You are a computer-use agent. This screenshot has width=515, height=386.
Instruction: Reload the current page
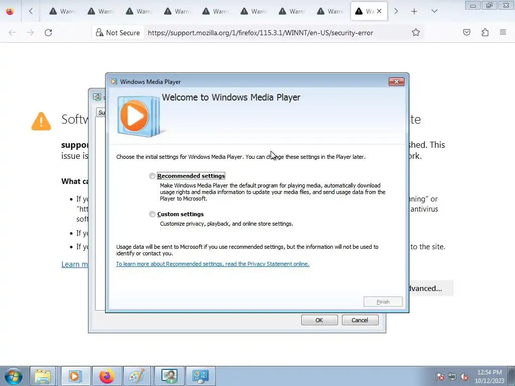(x=48, y=33)
